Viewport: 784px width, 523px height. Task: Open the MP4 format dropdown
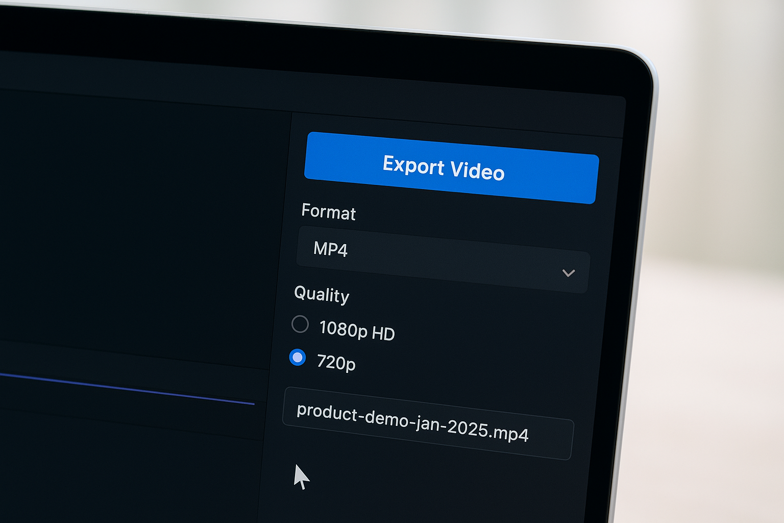[x=443, y=259]
